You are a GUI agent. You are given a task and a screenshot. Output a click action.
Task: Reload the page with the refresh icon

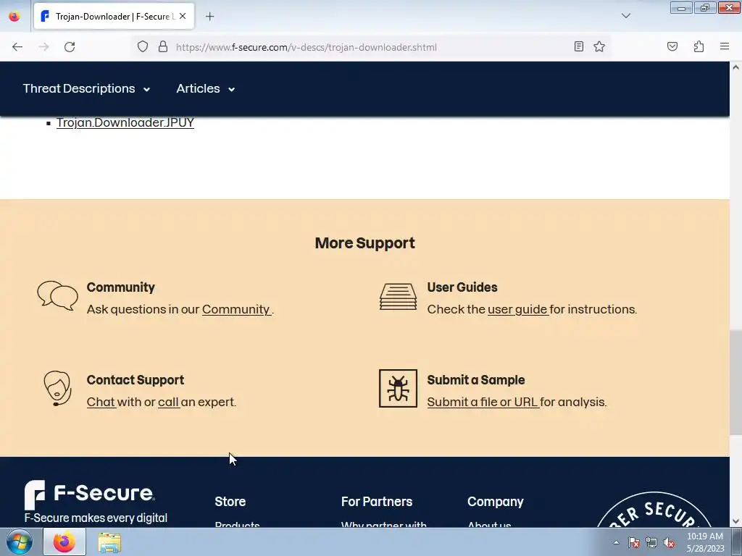(x=70, y=47)
